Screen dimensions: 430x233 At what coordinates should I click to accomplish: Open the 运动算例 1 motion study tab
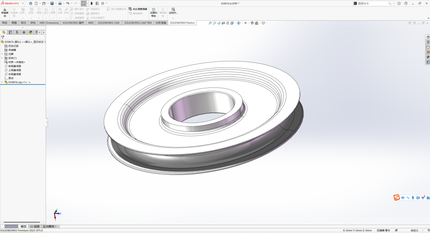(50, 226)
